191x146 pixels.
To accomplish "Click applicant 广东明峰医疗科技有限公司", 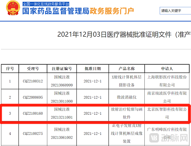I will [x=167, y=133].
